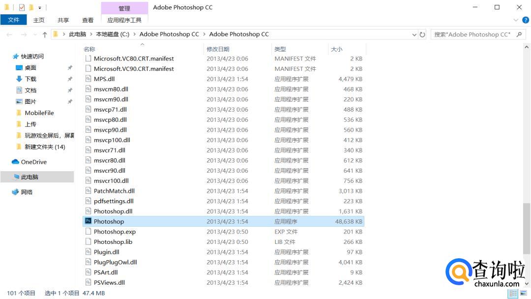Open the help question mark icon
The width and height of the screenshot is (531, 299).
(x=526, y=20)
